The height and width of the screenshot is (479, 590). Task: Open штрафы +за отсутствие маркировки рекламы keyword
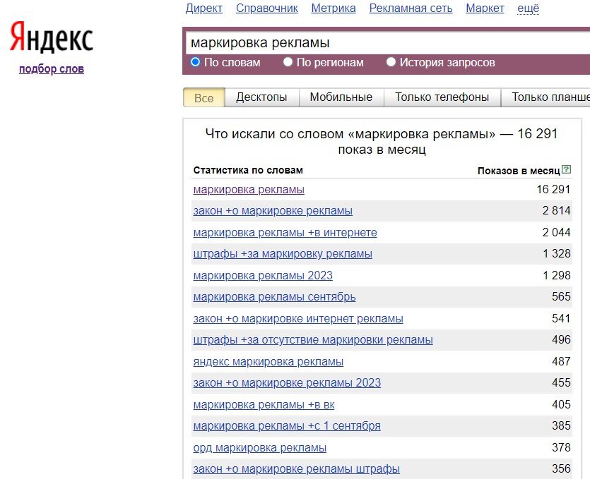[313, 340]
